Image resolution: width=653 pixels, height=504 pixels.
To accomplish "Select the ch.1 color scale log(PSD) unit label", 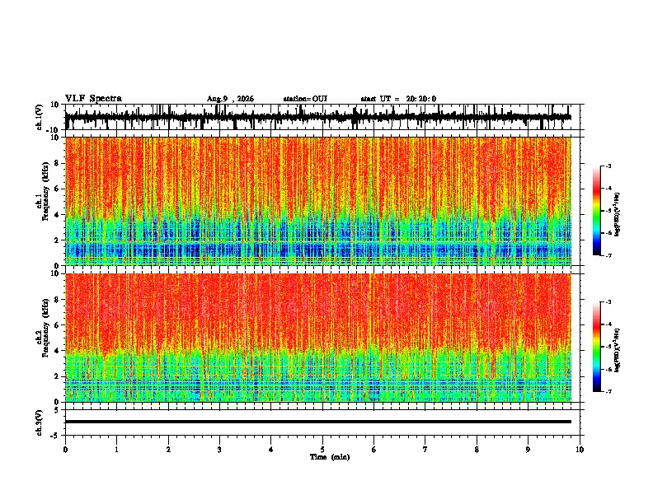I will click(x=618, y=215).
